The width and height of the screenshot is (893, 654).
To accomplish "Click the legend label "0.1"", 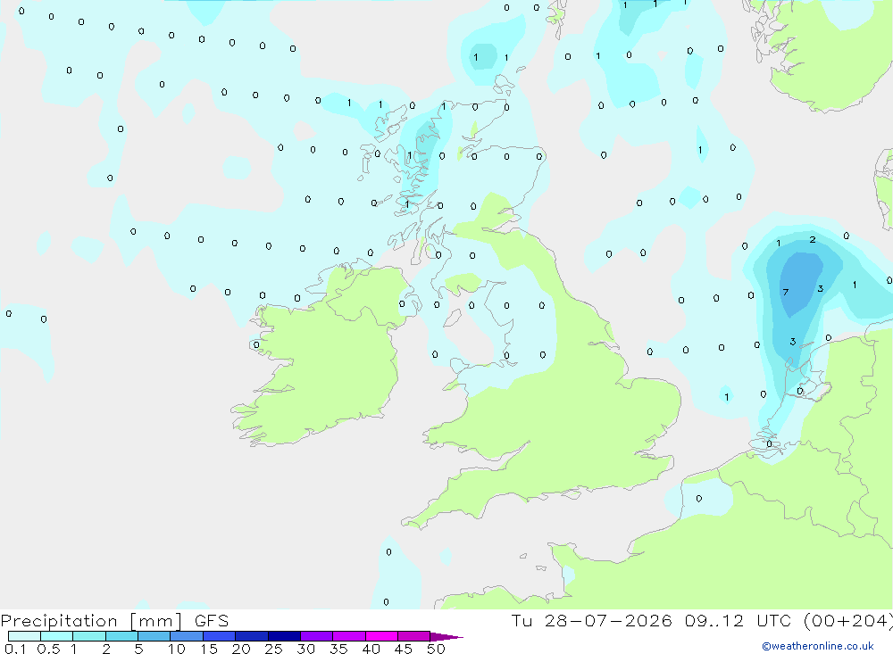I will (x=15, y=649).
